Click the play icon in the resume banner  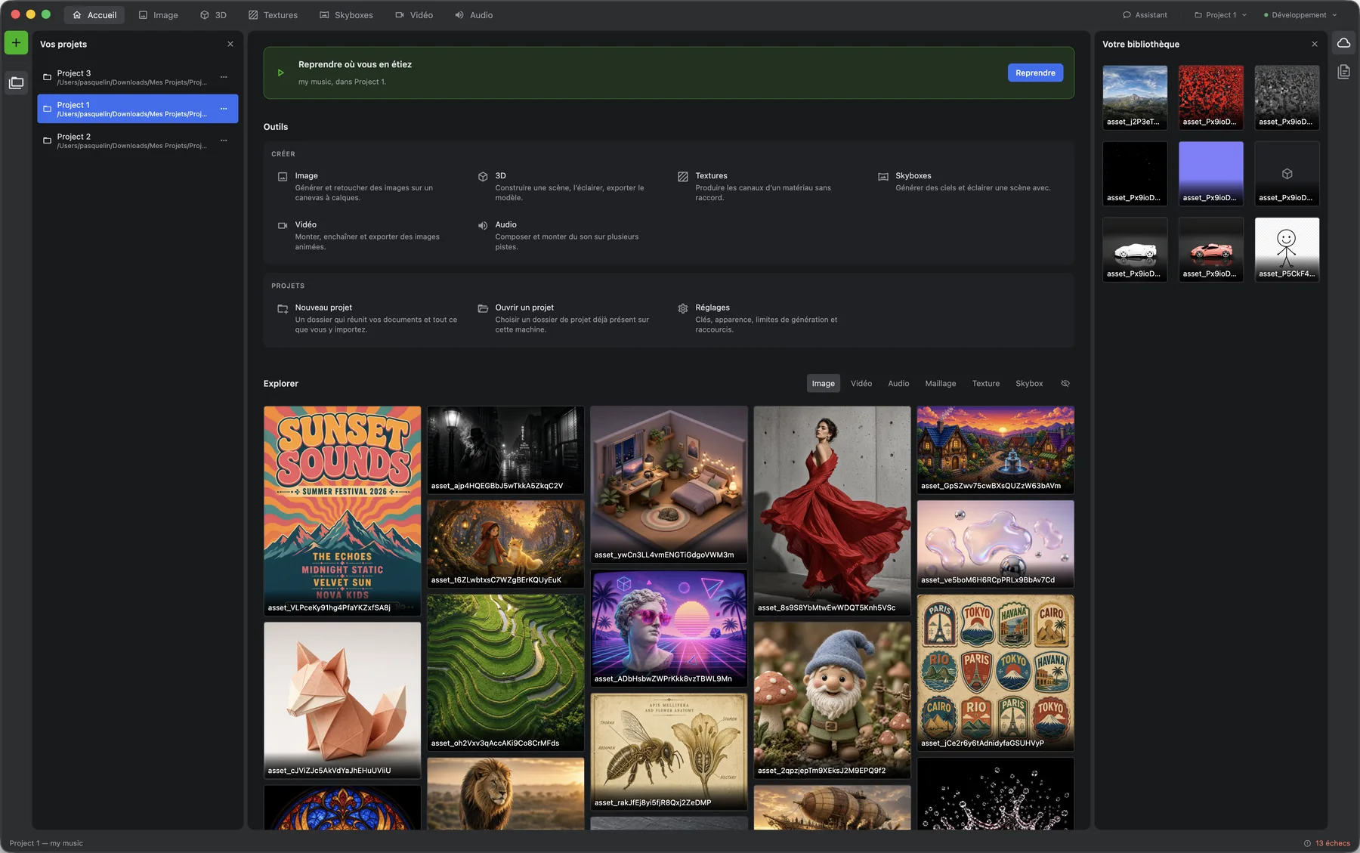(281, 73)
